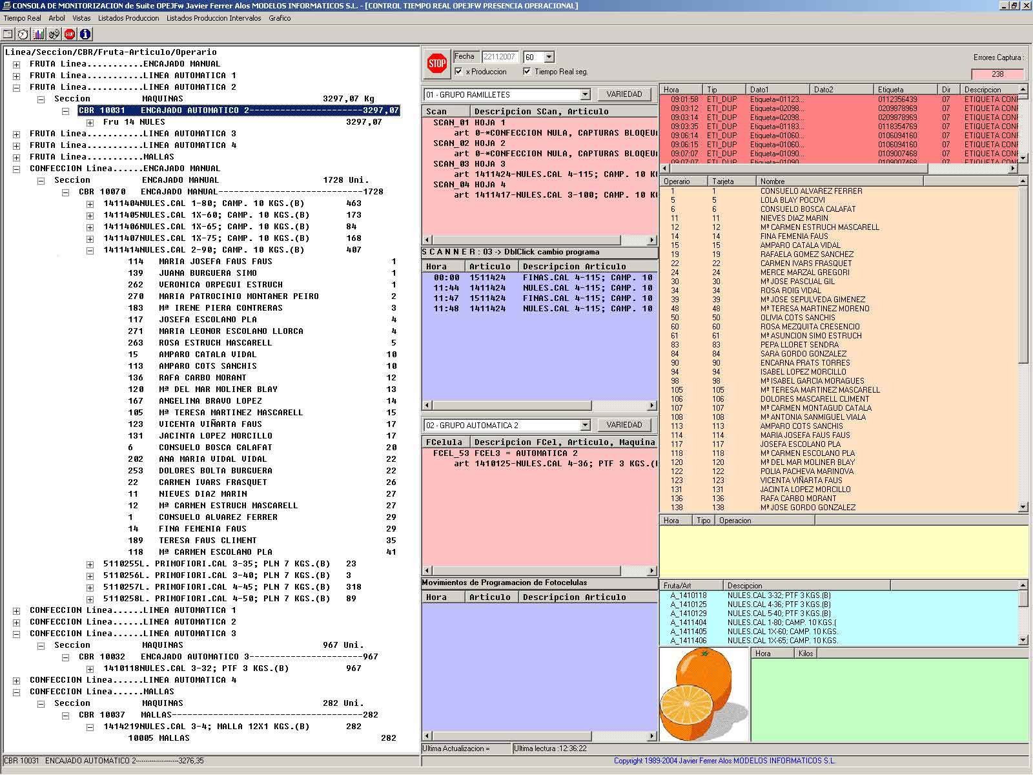Open the bar chart graph toolbar icon
The image size is (1033, 775).
(39, 34)
